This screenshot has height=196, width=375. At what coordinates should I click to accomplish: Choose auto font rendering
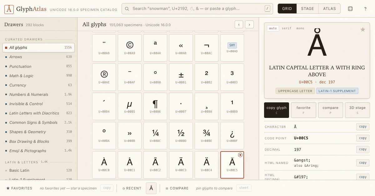point(273,28)
